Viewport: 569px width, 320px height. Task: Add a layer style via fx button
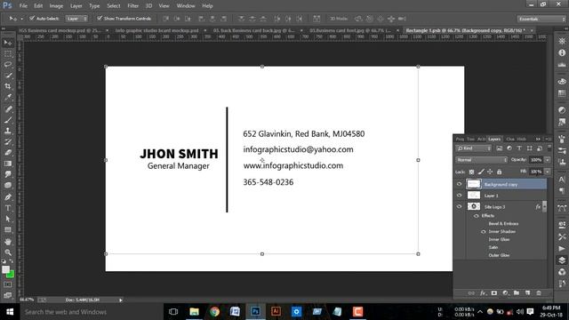[483, 292]
